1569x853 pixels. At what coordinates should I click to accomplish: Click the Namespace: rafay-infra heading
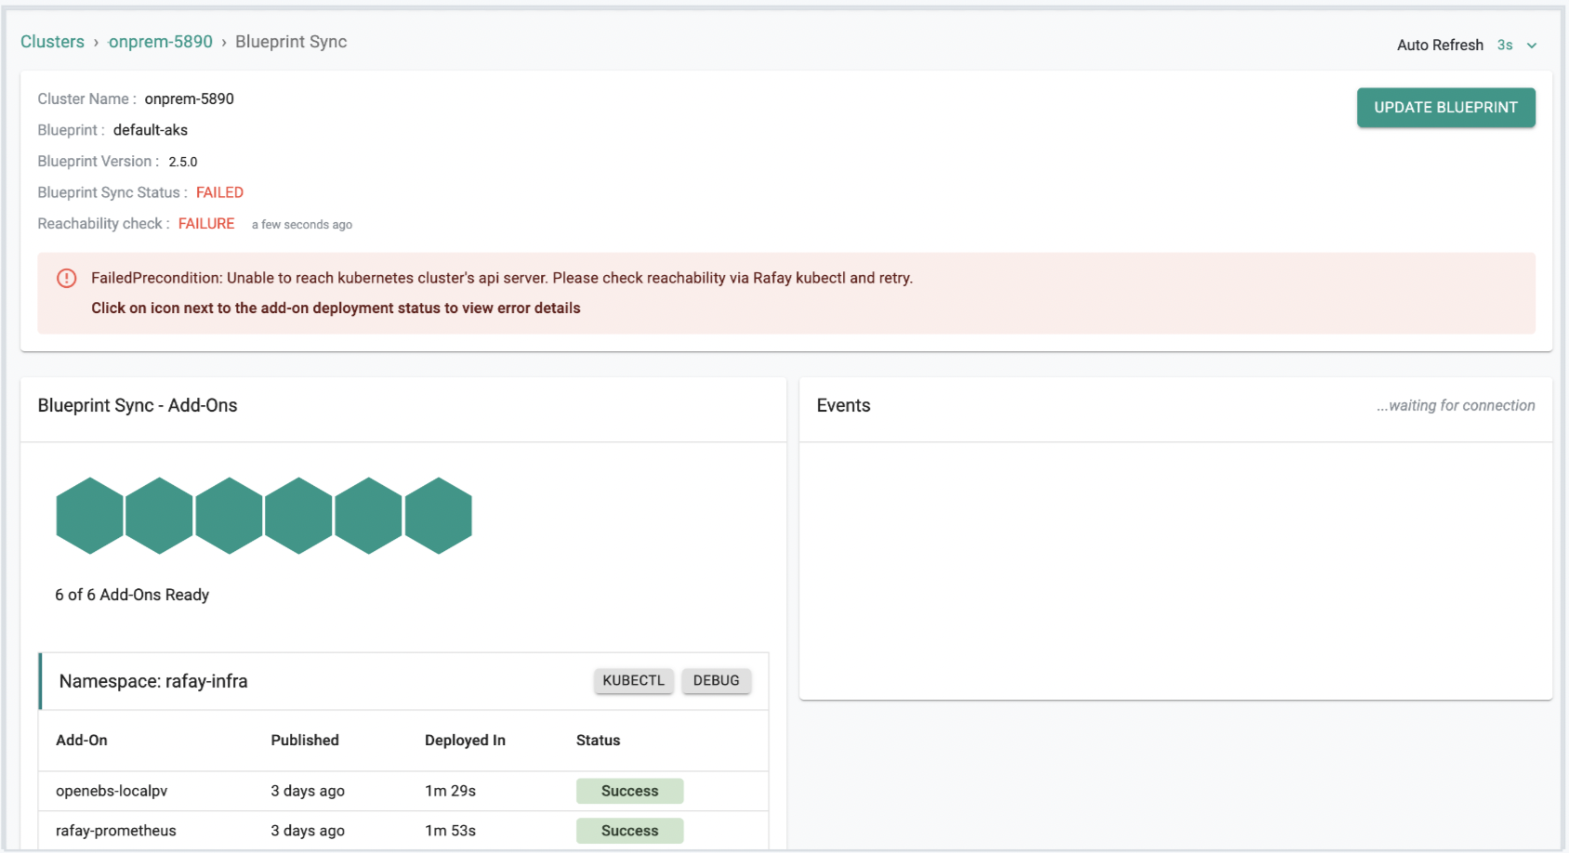[x=153, y=681]
